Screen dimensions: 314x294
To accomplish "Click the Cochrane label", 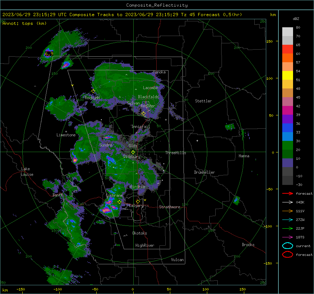I will tap(114, 195).
